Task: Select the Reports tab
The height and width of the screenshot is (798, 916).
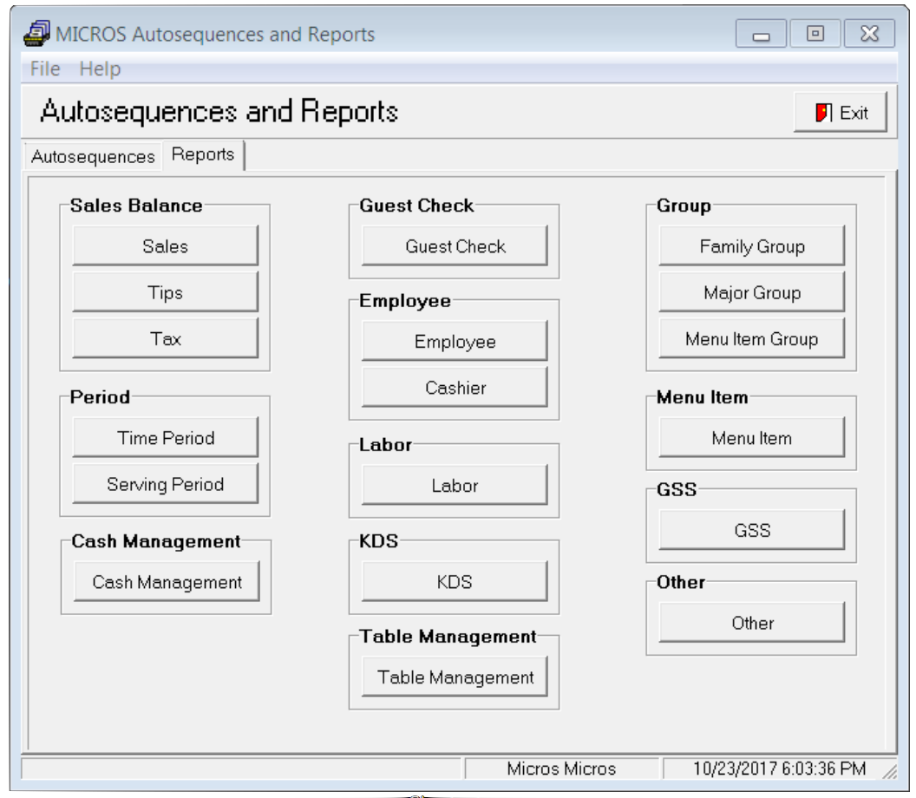Action: click(203, 154)
